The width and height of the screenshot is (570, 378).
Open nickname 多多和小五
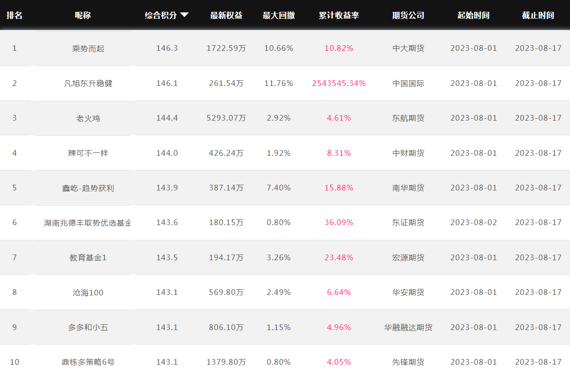pyautogui.click(x=88, y=327)
